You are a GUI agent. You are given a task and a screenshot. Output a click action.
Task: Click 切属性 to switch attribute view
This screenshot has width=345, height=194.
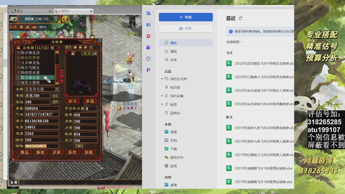click(x=79, y=146)
